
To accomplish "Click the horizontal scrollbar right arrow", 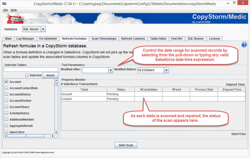I will tap(52, 136).
